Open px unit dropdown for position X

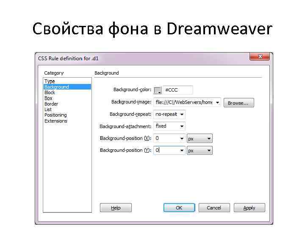(200, 139)
